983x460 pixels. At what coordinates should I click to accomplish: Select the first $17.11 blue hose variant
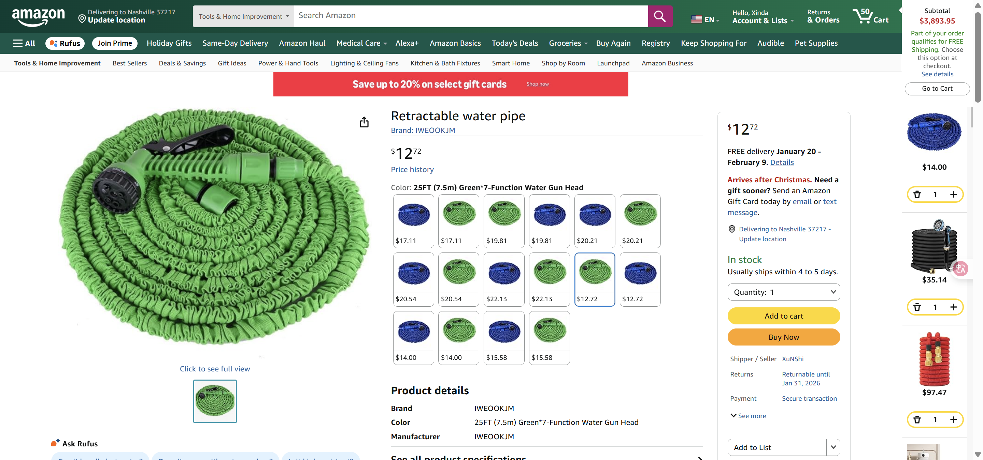pyautogui.click(x=413, y=221)
